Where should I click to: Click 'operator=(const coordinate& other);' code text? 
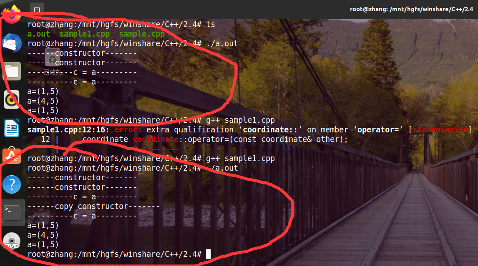tap(267, 139)
